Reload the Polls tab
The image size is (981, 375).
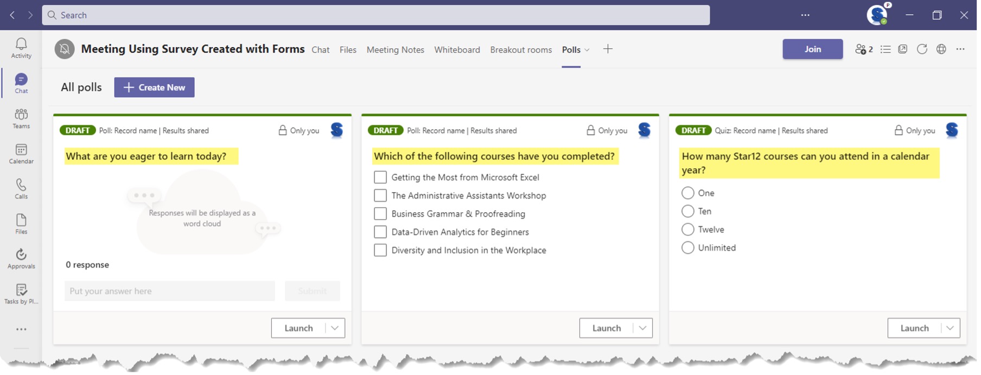click(x=922, y=49)
